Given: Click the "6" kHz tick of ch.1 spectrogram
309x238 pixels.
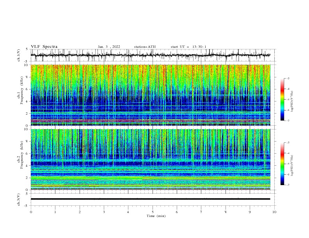Looking at the screenshot, I should pos(28,89).
